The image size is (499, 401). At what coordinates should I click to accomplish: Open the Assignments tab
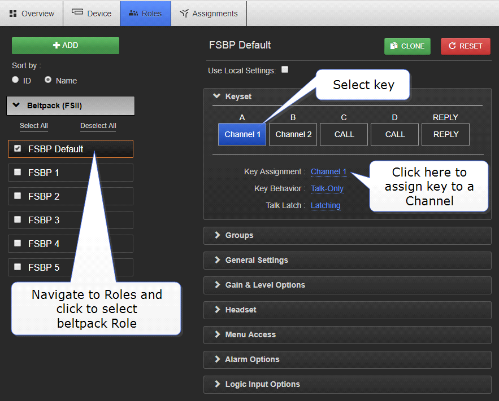(x=209, y=14)
